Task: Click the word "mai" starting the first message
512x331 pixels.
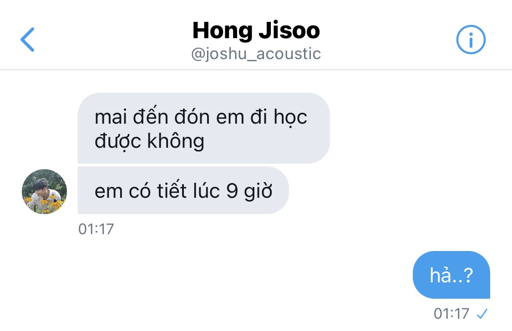Action: 111,117
